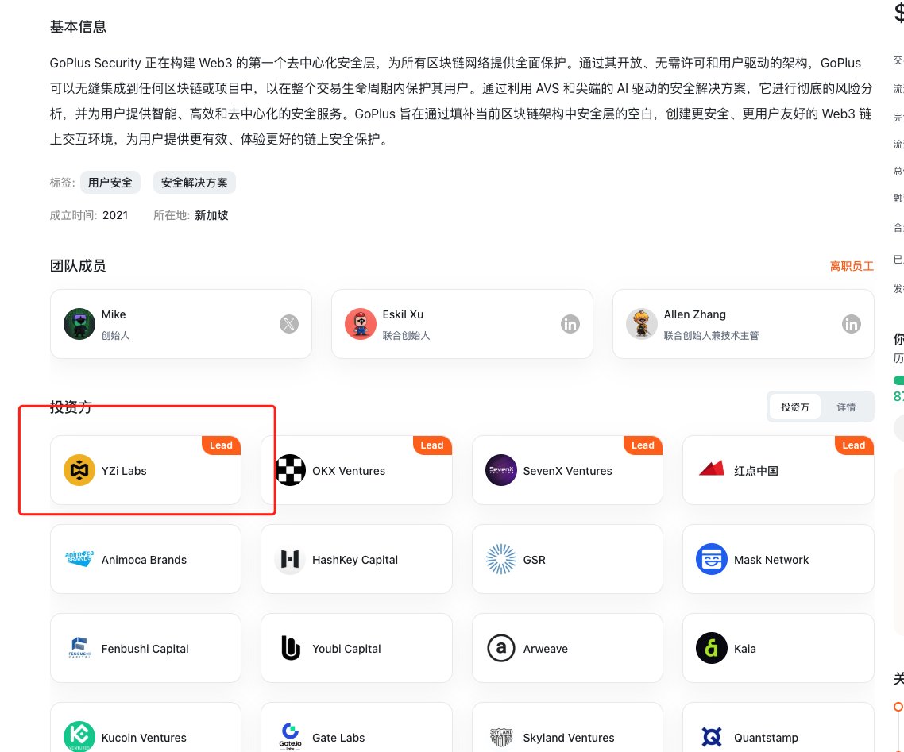904x752 pixels.
Task: Click the Lead badge on OKX Ventures
Action: pos(432,445)
